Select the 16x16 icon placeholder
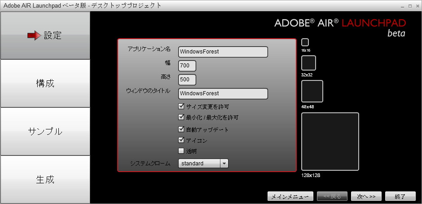Screen dimensions: 422x204 (x=305, y=42)
